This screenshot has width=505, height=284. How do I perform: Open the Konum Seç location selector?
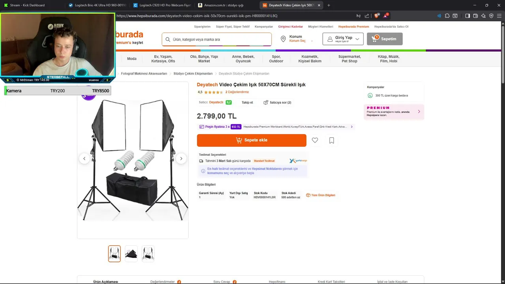coord(297,39)
